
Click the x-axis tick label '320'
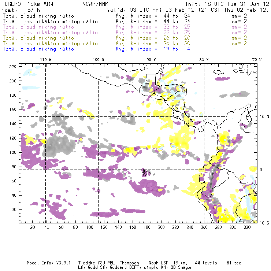point(247,227)
